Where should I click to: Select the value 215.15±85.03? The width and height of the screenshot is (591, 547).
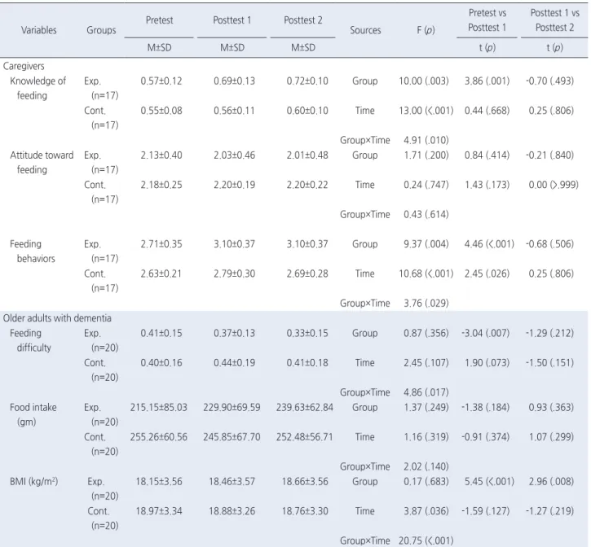159,407
